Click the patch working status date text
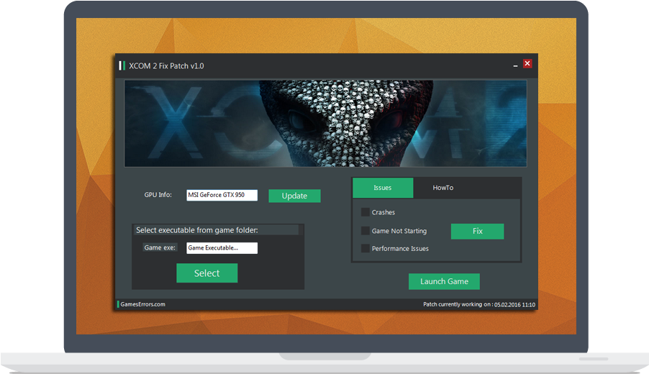649x374 pixels. (479, 304)
